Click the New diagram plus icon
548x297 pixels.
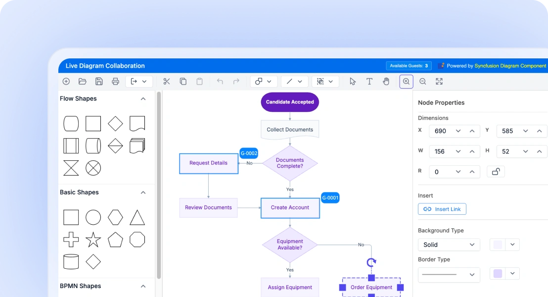point(66,82)
